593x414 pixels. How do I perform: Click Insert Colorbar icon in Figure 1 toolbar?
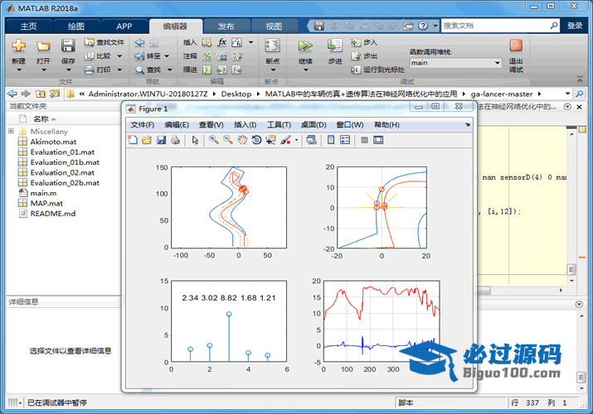(331, 140)
